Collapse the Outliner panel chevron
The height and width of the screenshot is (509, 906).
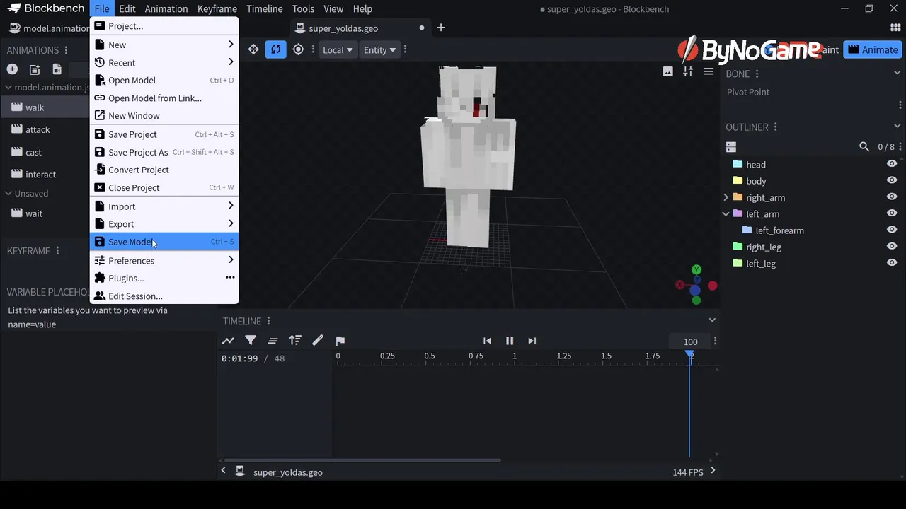pos(897,127)
